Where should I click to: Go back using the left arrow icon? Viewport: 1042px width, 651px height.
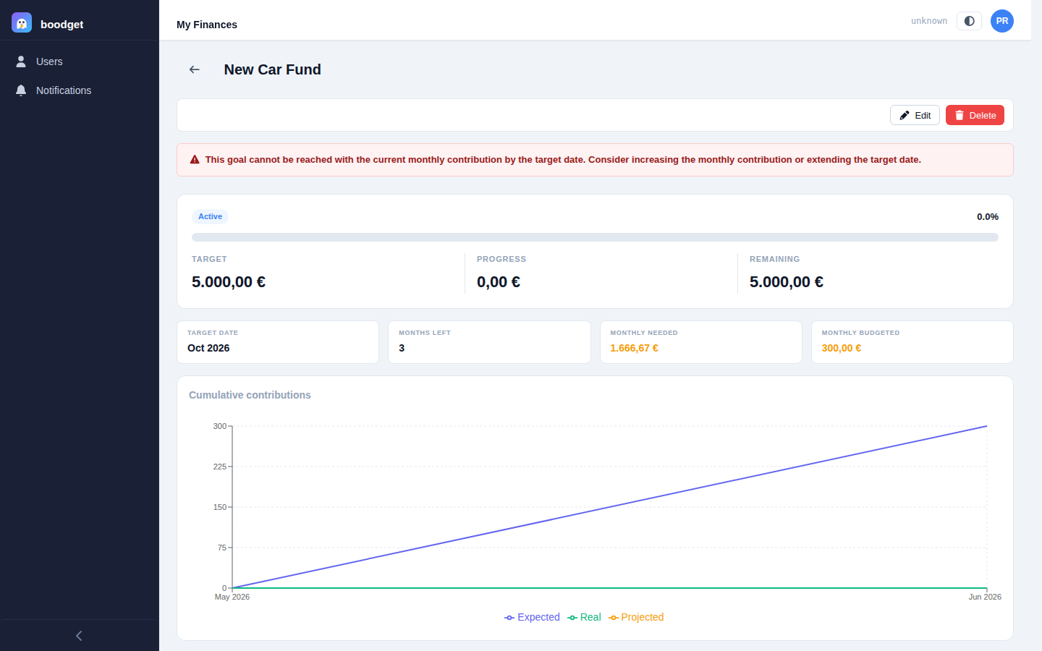pyautogui.click(x=194, y=69)
